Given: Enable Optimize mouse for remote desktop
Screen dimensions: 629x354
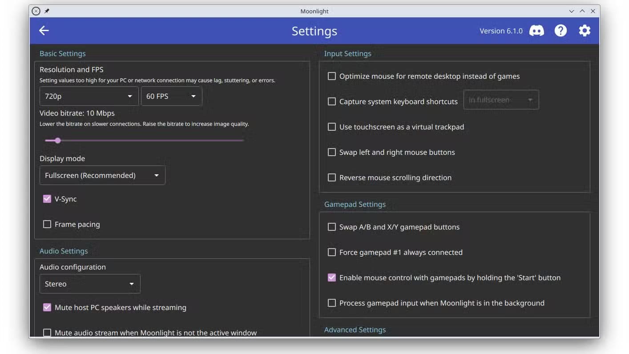Looking at the screenshot, I should 331,76.
